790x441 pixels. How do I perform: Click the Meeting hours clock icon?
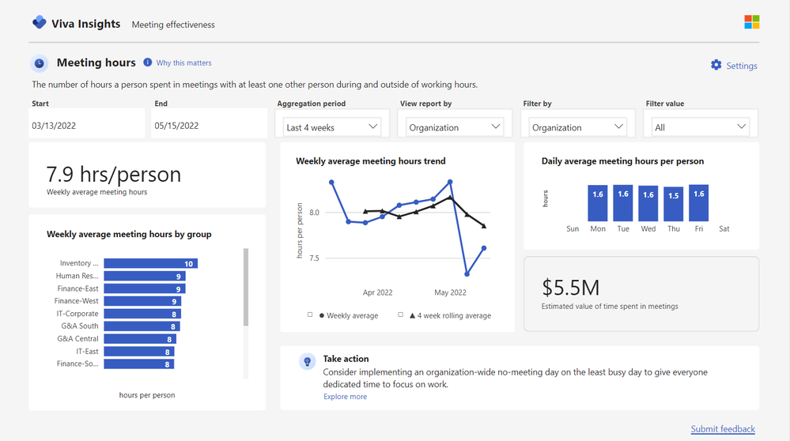[x=40, y=64]
